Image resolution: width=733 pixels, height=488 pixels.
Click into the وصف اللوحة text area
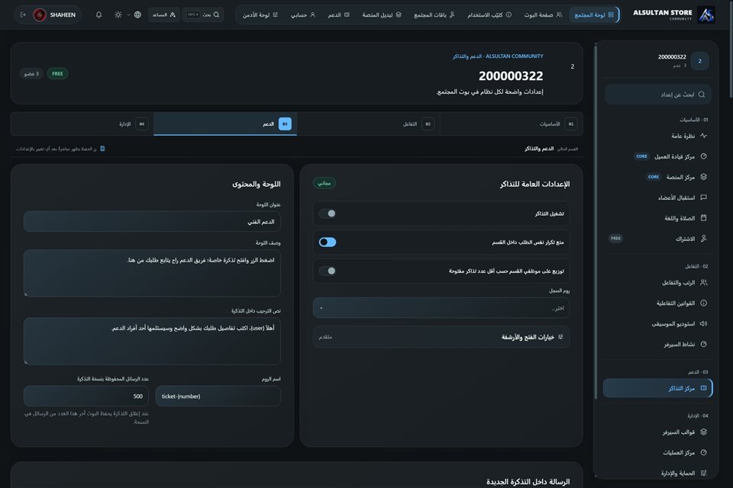pyautogui.click(x=152, y=273)
